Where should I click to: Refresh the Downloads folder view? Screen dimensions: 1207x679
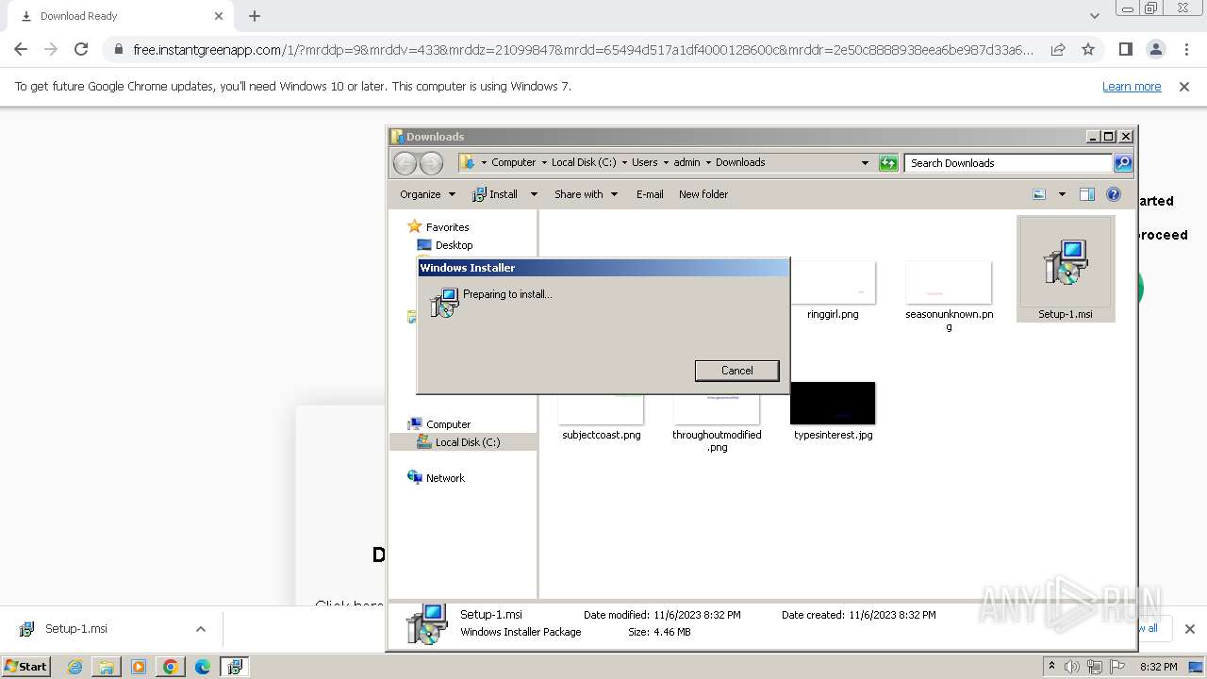pyautogui.click(x=888, y=163)
